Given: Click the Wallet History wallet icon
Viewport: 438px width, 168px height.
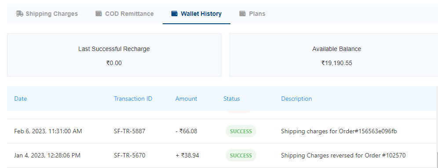Looking at the screenshot, I should pos(174,14).
